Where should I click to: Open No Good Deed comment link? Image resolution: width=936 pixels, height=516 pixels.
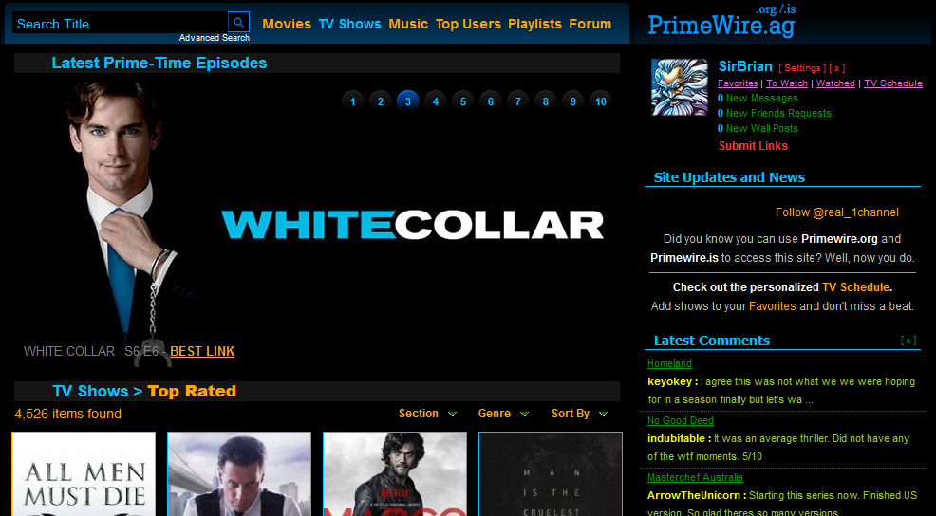click(681, 420)
